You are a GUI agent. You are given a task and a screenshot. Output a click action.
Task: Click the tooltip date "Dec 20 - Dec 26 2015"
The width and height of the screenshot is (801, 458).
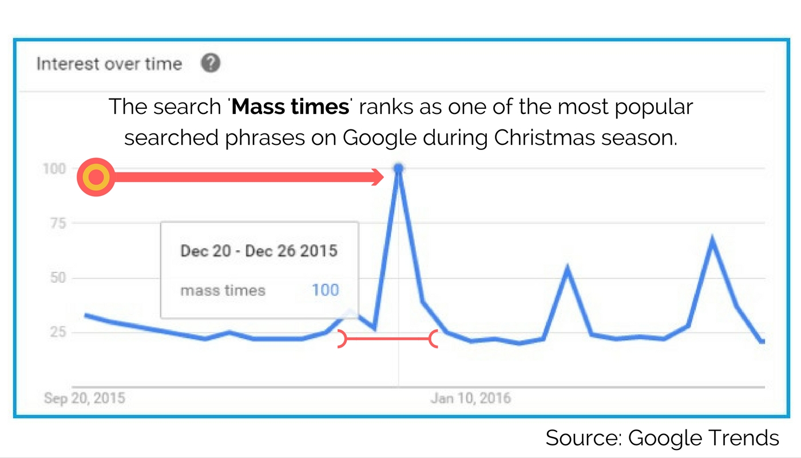click(259, 251)
